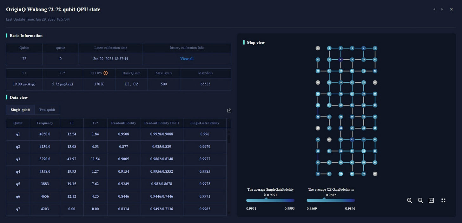Switch to the Two-qubit tab
The height and width of the screenshot is (223, 462).
tap(47, 110)
